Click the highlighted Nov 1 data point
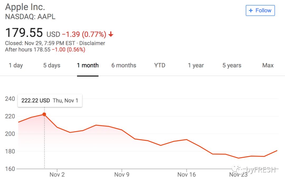The image size is (285, 183). (x=44, y=114)
